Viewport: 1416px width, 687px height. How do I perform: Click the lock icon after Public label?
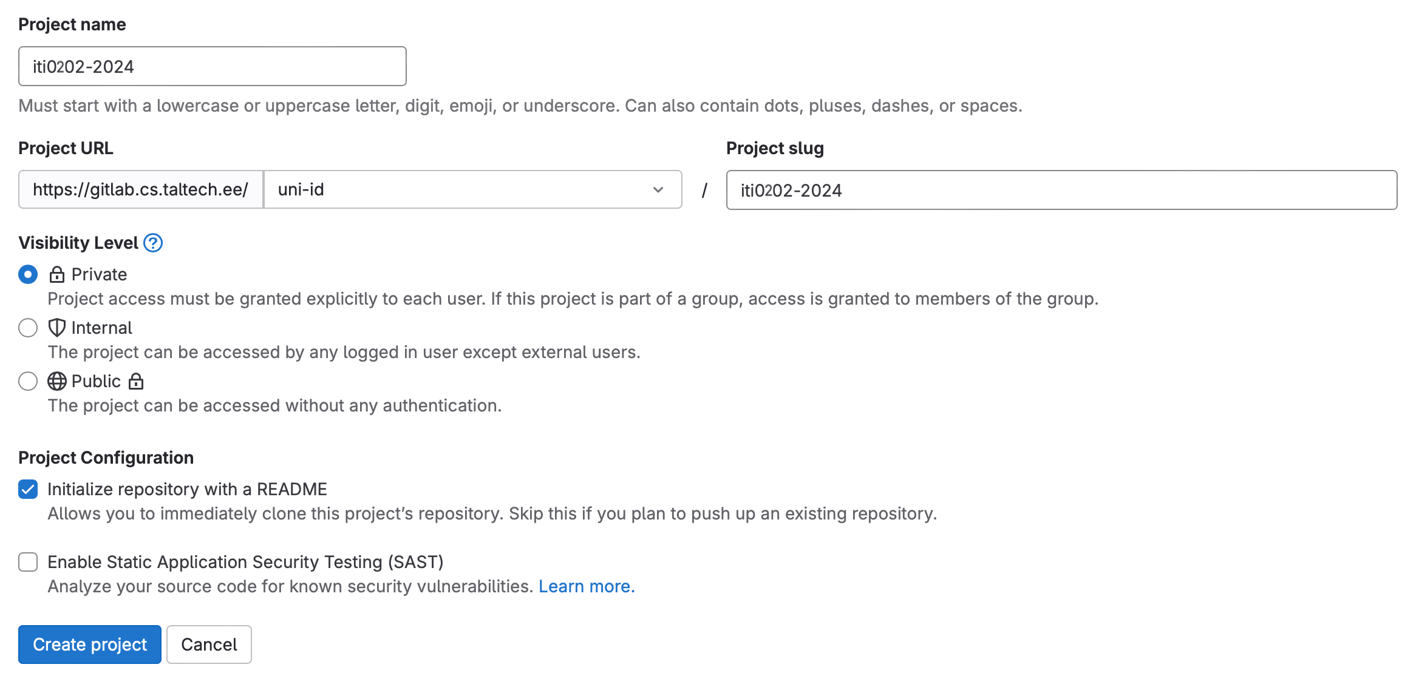tap(136, 381)
